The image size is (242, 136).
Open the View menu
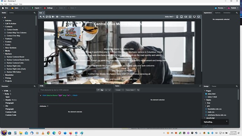(x=10, y=4)
